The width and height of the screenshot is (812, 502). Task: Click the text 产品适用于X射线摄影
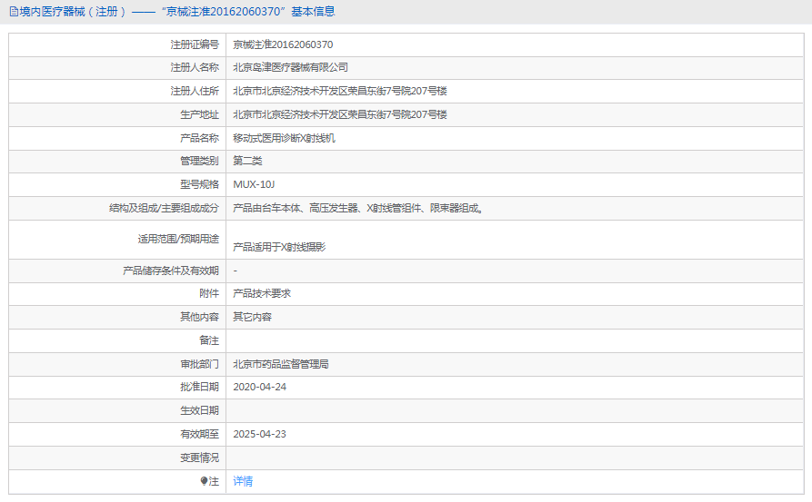[x=279, y=247]
